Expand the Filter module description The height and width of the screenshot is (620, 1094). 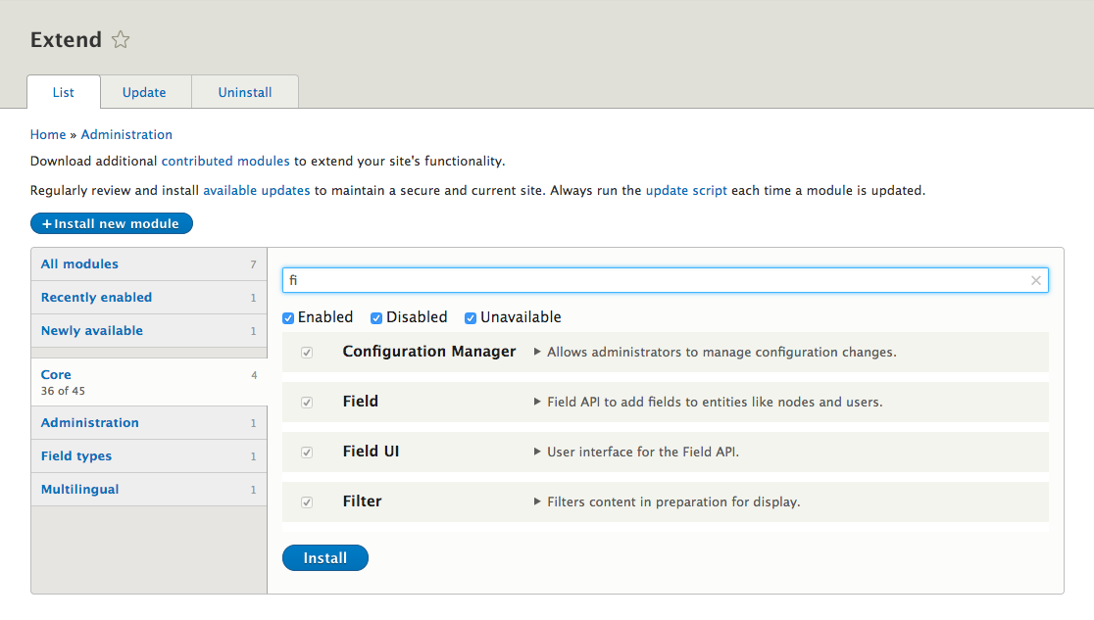[x=537, y=501]
